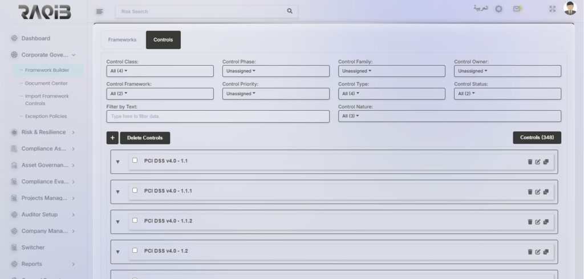Viewport: 584px width, 279px height.
Task: Edit control PCI DSS v4.0 - 1.1.1
Action: pyautogui.click(x=538, y=192)
